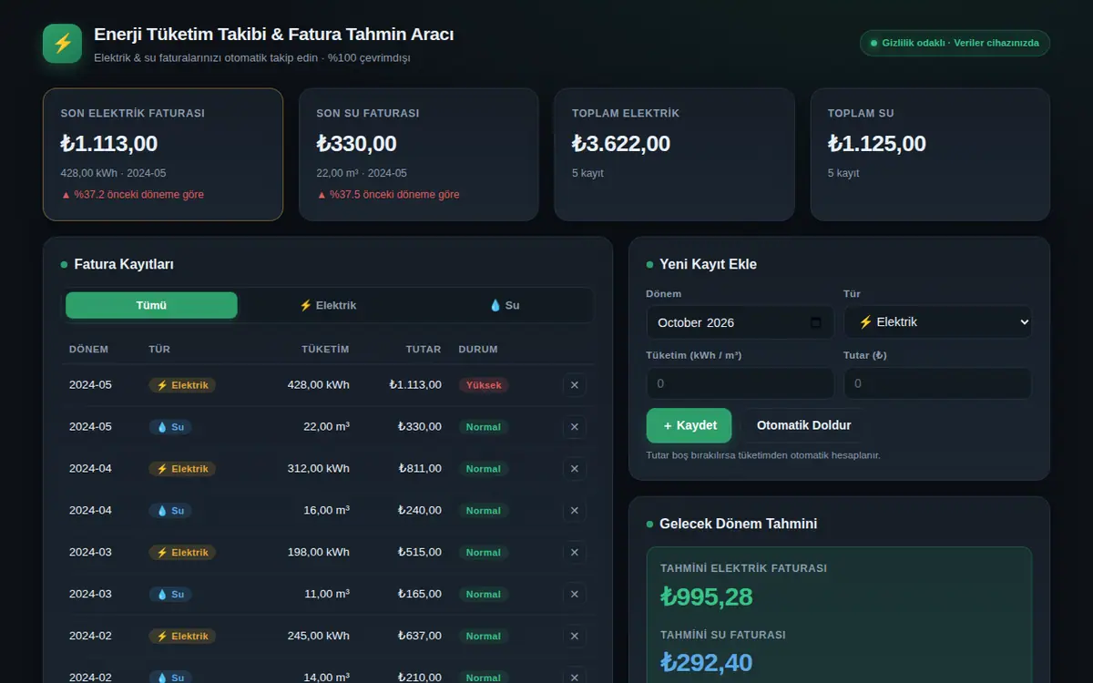Delete the 2024-02 Elektrik row
The height and width of the screenshot is (683, 1093).
point(574,637)
